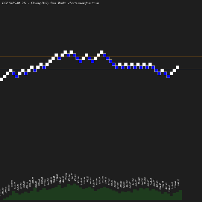Click the upper orange horizontal level line

tap(101, 57)
